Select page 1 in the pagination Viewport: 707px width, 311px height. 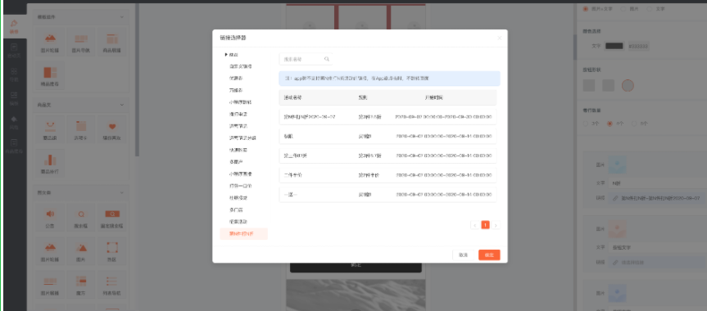tap(485, 225)
